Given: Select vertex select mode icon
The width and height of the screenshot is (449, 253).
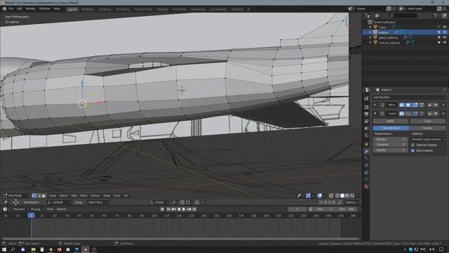Looking at the screenshot, I should pos(34,195).
